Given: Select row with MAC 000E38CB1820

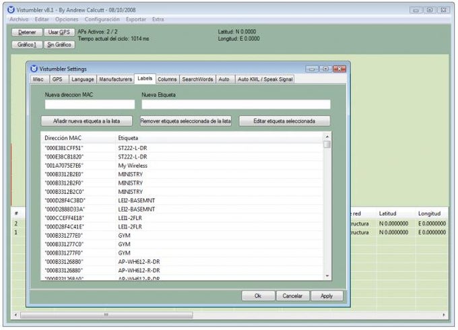Looking at the screenshot, I should (x=183, y=157).
